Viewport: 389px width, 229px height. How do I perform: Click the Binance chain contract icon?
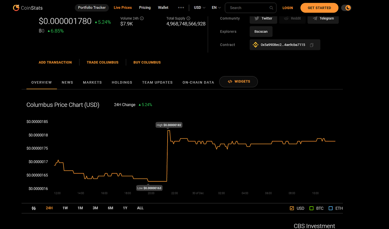255,45
